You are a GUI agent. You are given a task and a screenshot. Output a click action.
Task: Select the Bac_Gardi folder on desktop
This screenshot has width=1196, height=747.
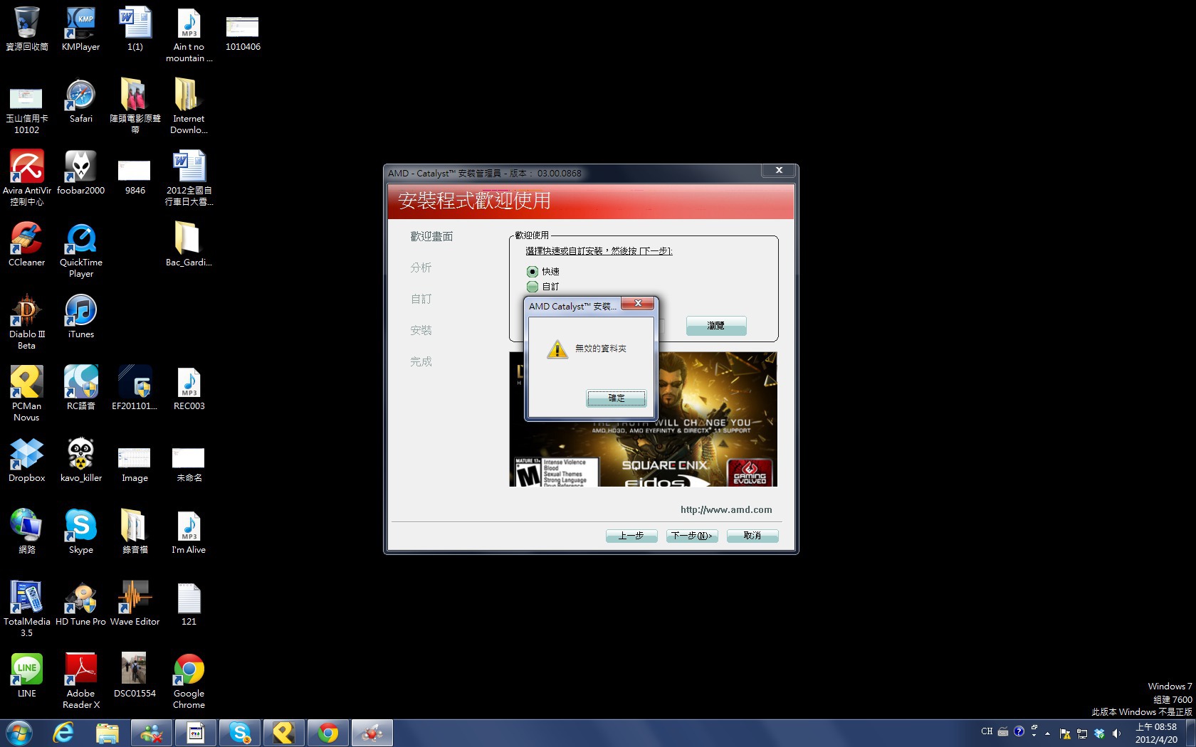click(189, 245)
